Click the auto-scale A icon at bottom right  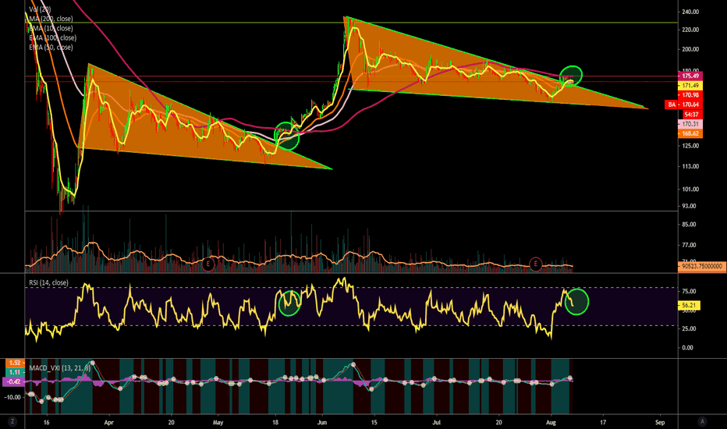point(702,421)
